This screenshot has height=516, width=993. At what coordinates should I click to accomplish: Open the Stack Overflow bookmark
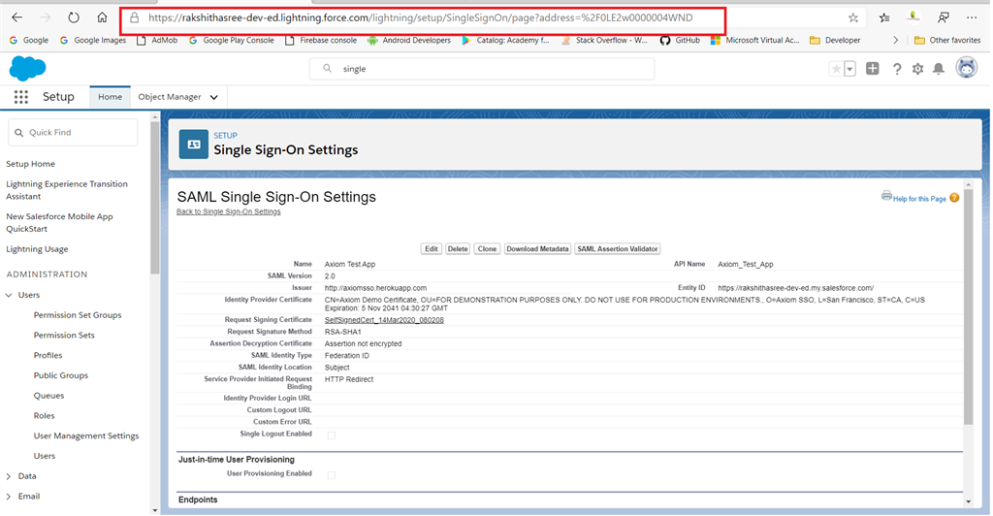[604, 40]
